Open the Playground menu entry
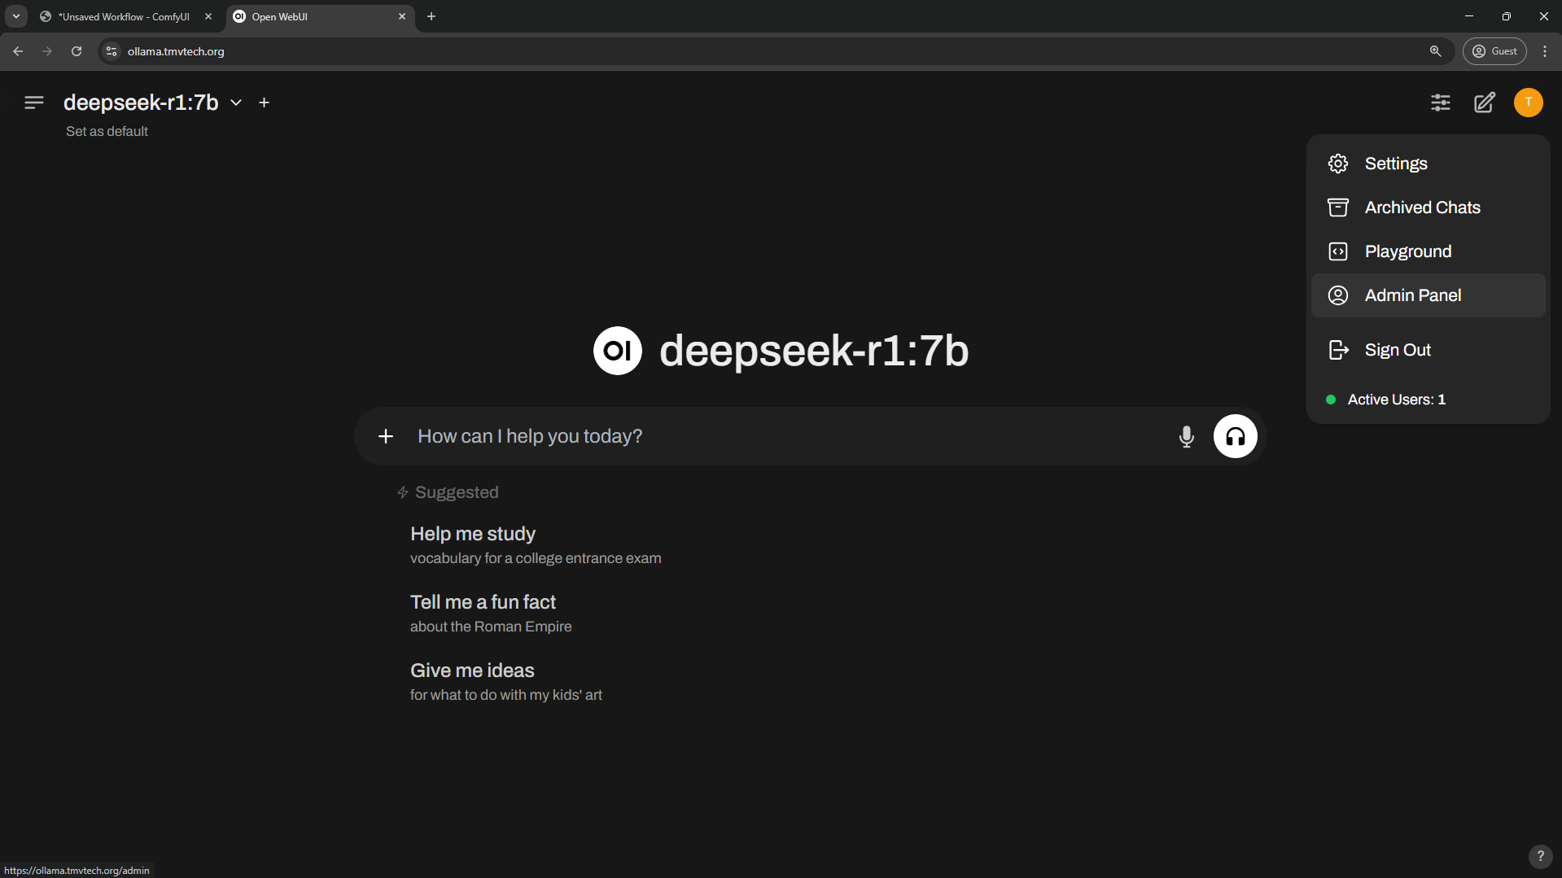Viewport: 1562px width, 878px height. pyautogui.click(x=1407, y=251)
